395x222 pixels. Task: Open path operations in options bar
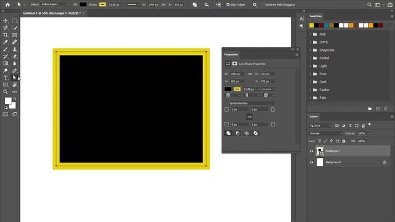[195, 4]
